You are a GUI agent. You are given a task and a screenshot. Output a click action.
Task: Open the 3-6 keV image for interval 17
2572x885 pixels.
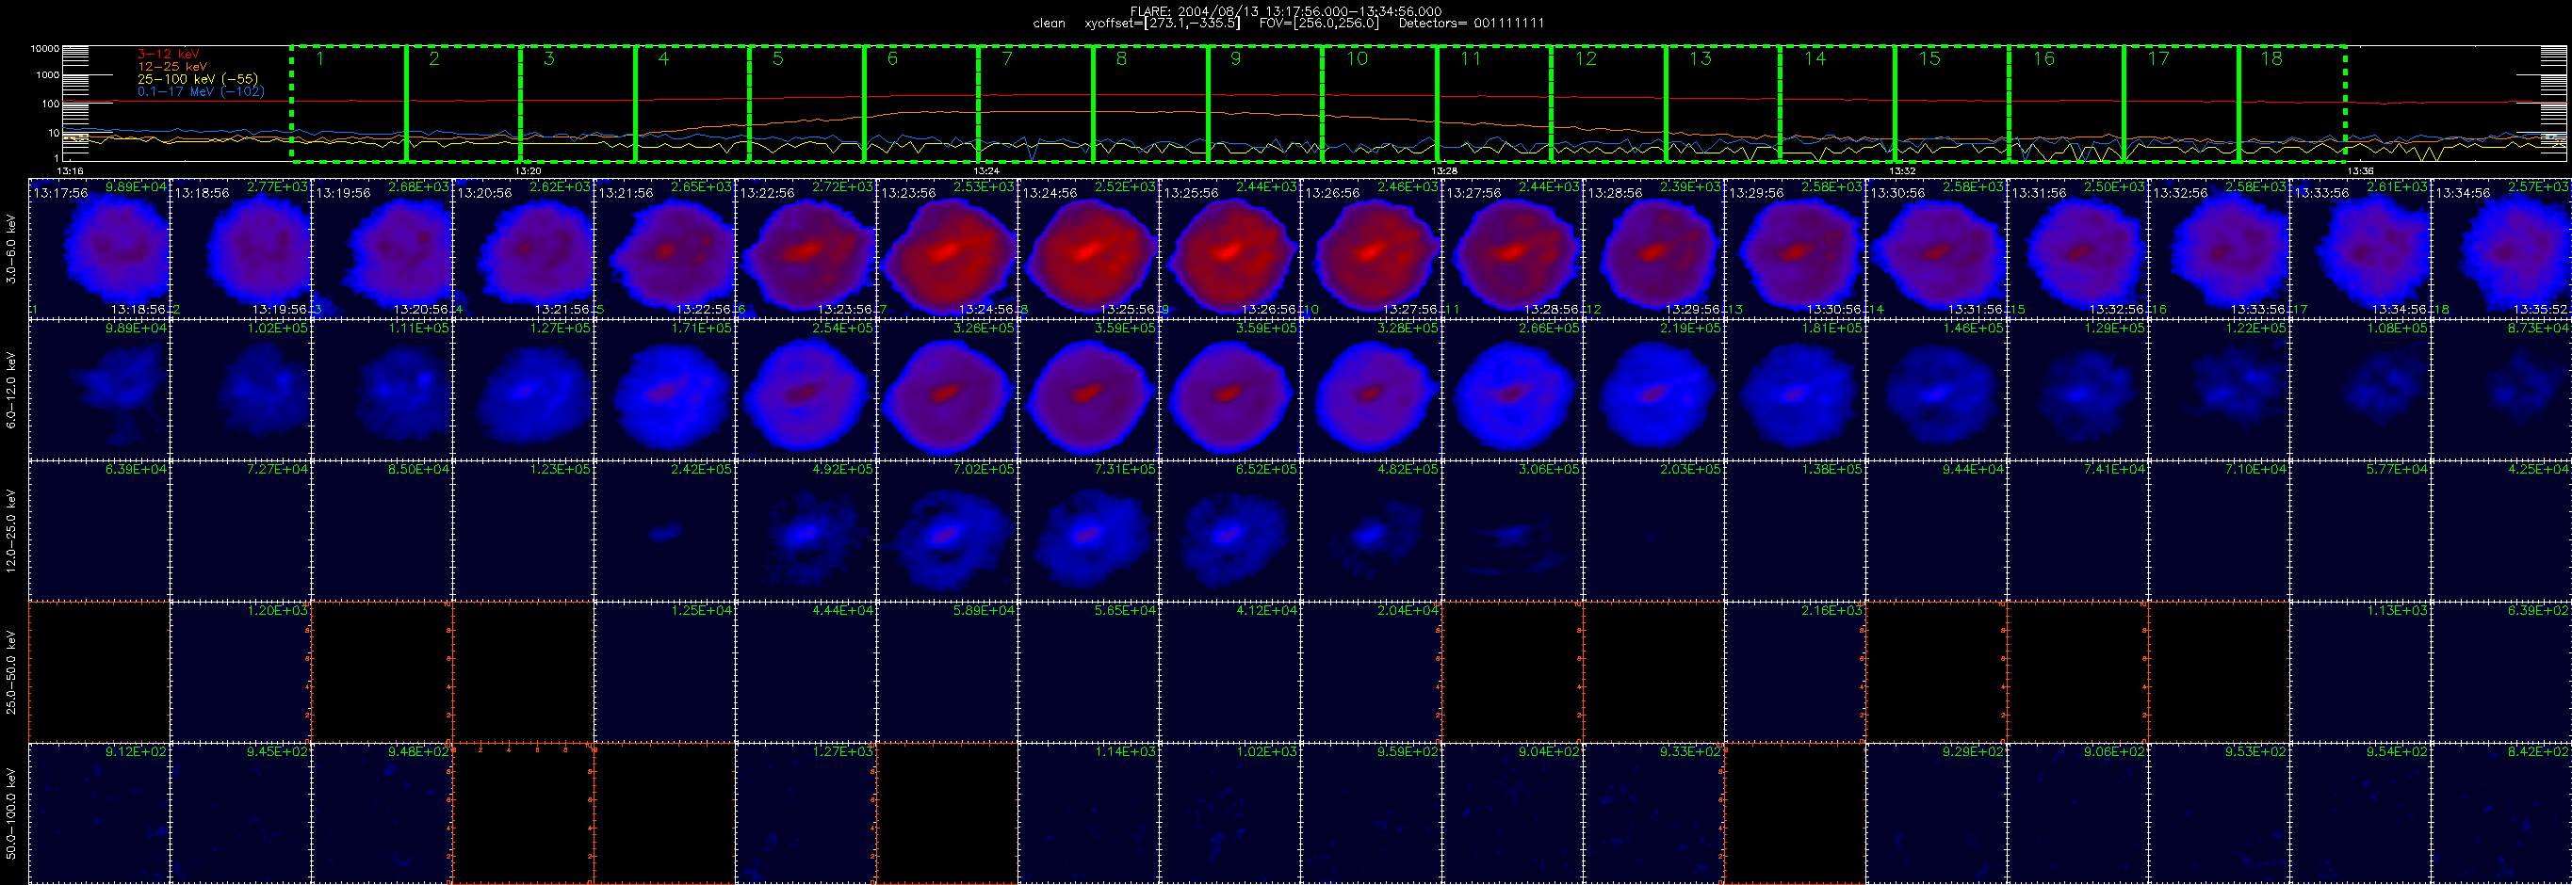(x=2361, y=249)
